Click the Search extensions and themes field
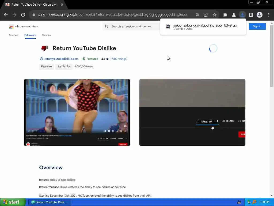This screenshot has width=274, height=206. 132,27
